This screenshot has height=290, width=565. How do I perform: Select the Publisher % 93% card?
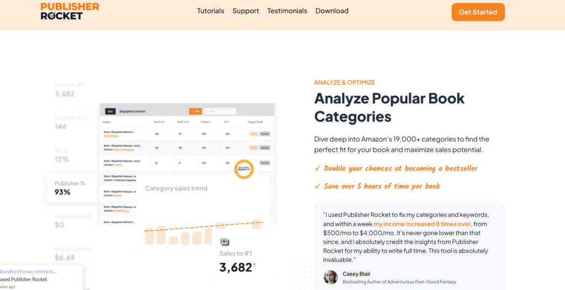pos(72,188)
